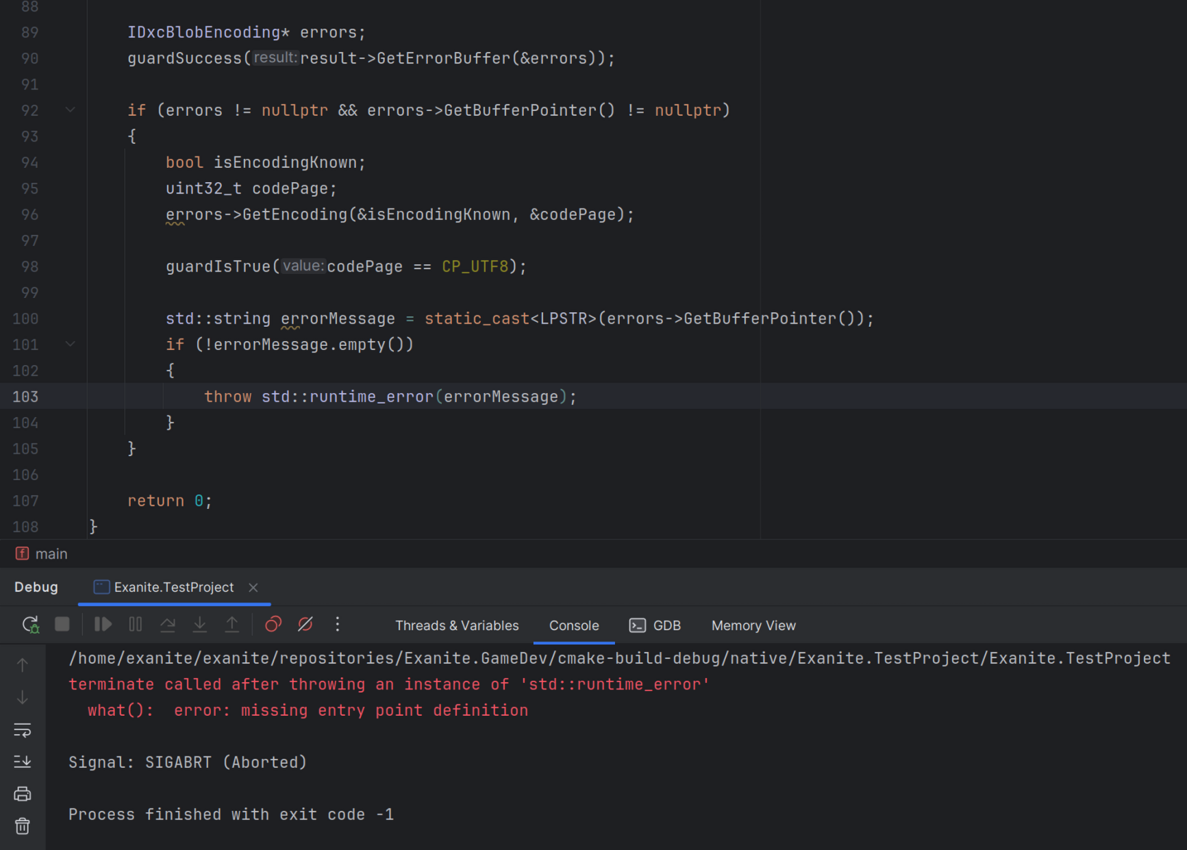Toggle soft-wrap in console
The image size is (1187, 850).
(23, 730)
